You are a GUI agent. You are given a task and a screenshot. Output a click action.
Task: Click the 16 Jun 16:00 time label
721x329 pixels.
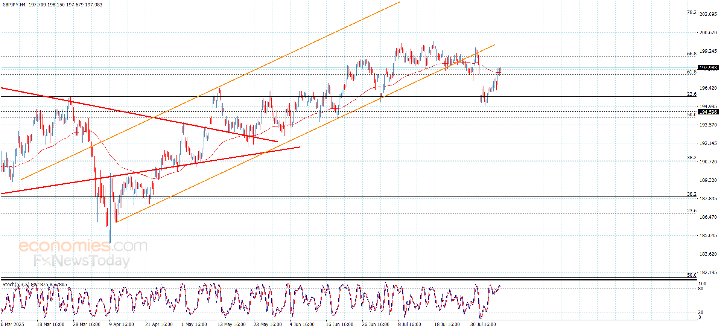click(339, 324)
